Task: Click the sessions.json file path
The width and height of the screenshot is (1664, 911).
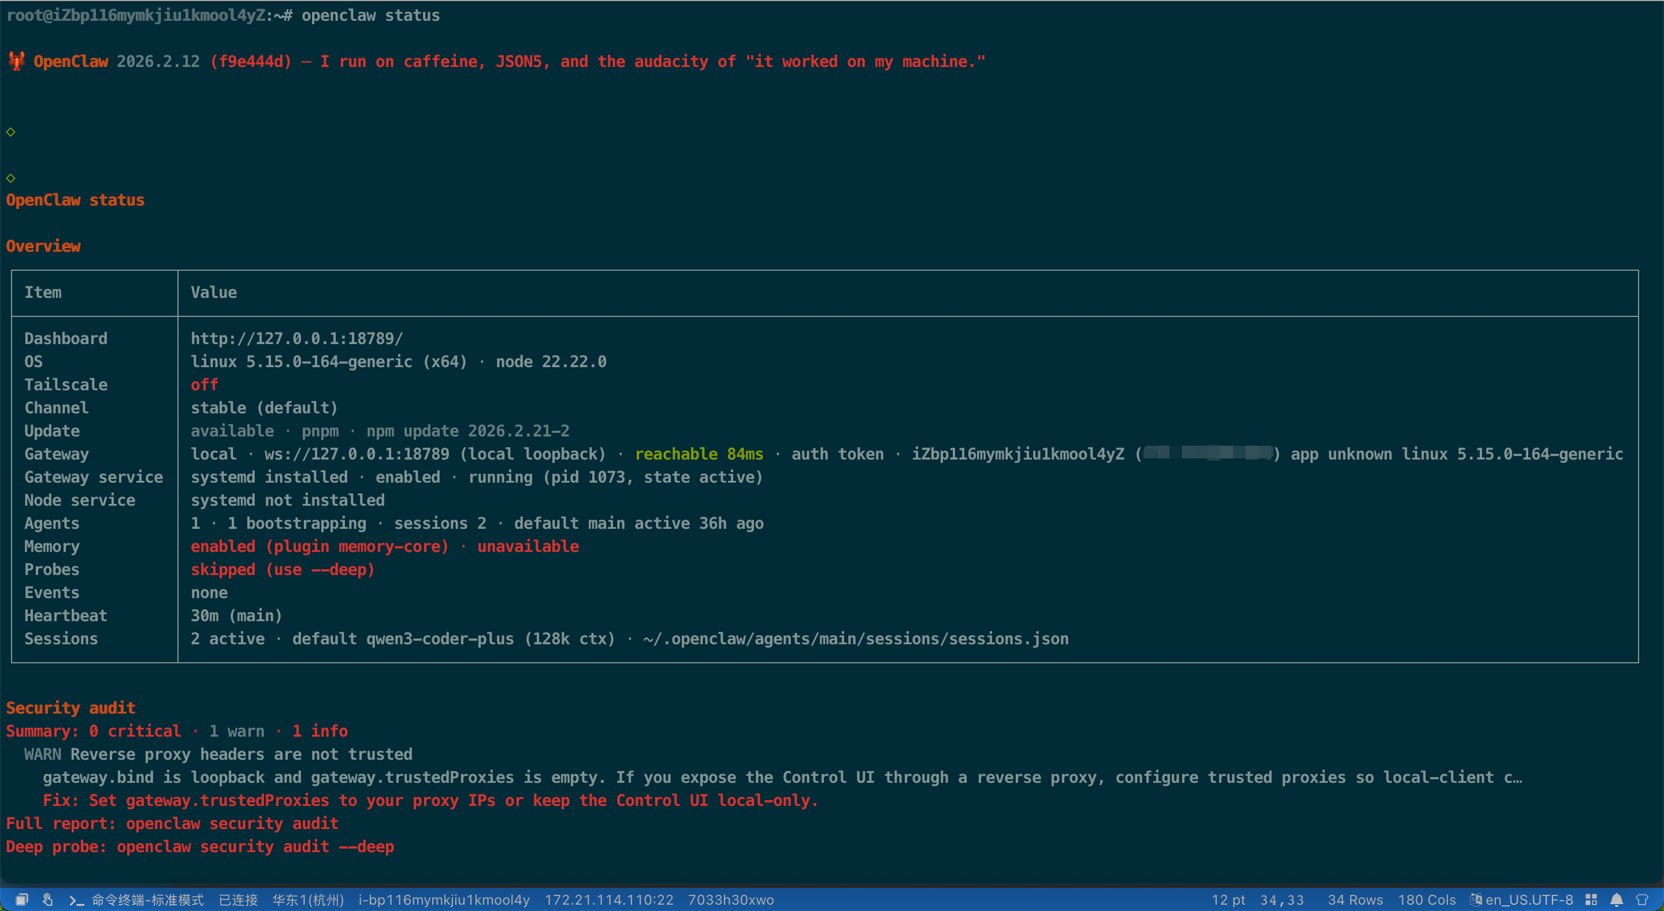Action: (855, 639)
